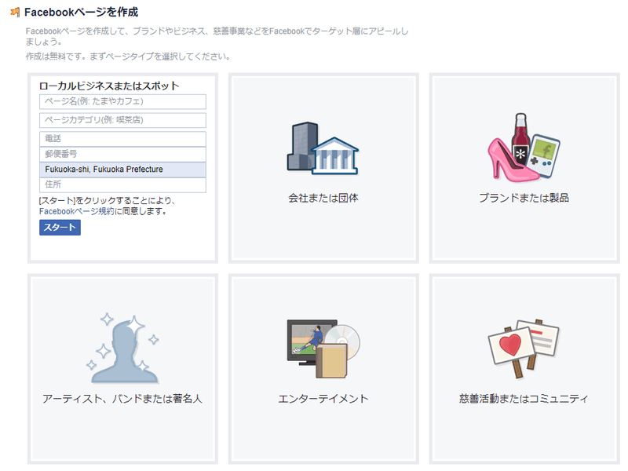Choose the 慈善活動またはコミュニティ label
The height and width of the screenshot is (471, 628).
tap(524, 399)
